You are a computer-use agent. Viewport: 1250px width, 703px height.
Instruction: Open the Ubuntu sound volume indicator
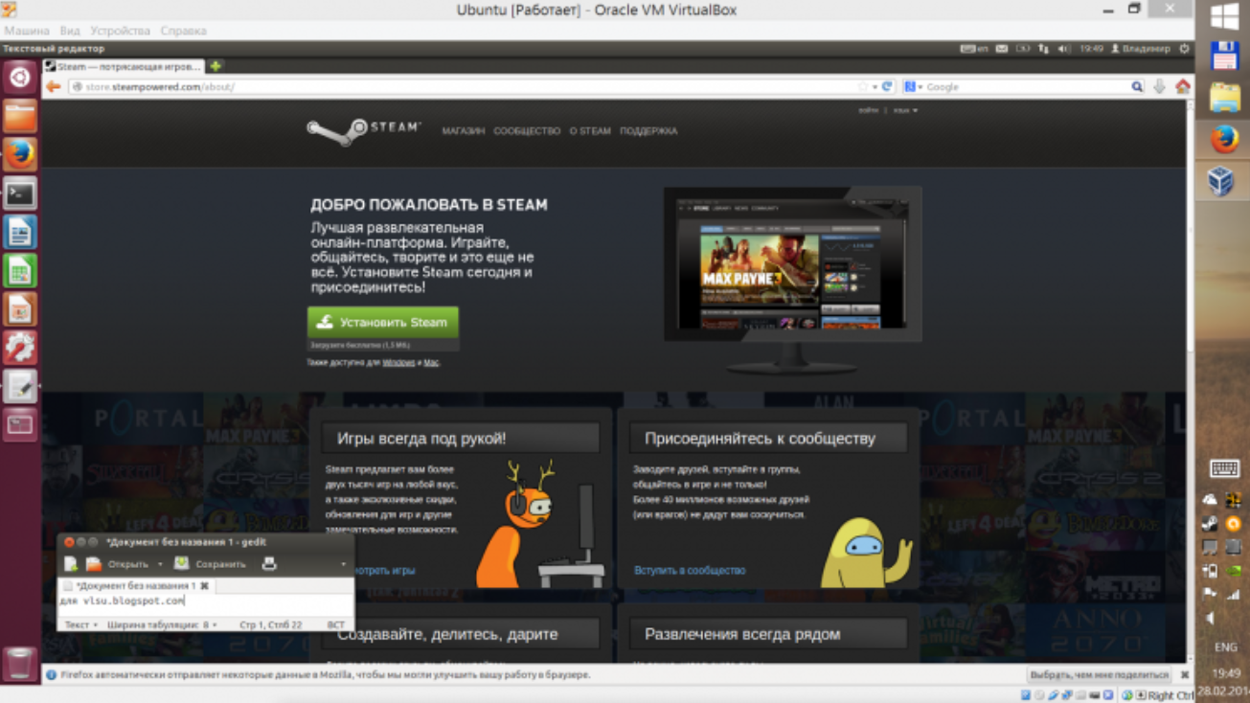coord(1064,49)
